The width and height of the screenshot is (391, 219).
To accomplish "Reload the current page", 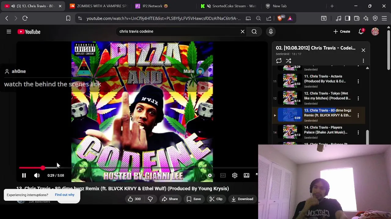I will (x=25, y=19).
